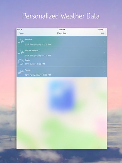This screenshot has height=163, width=122.
Task: Open the Wichita partly cloudy weather icon
Action: point(21,41)
